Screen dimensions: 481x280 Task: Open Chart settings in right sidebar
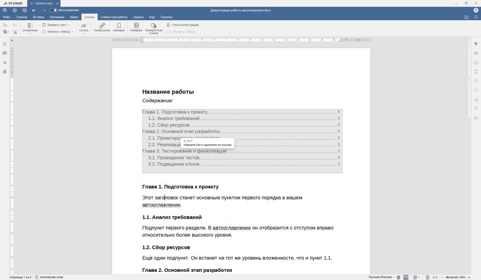click(476, 99)
